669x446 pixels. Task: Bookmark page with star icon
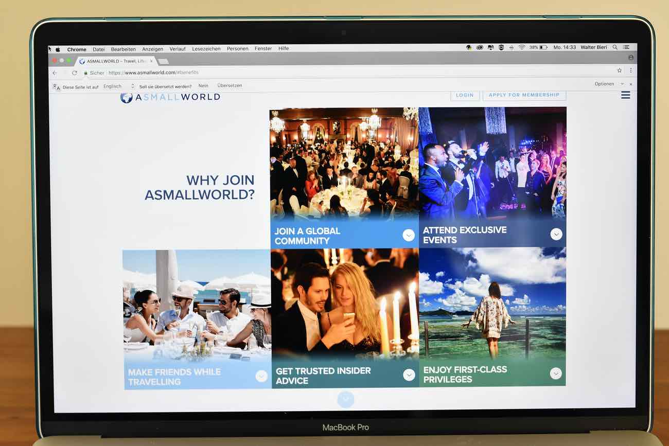click(619, 70)
